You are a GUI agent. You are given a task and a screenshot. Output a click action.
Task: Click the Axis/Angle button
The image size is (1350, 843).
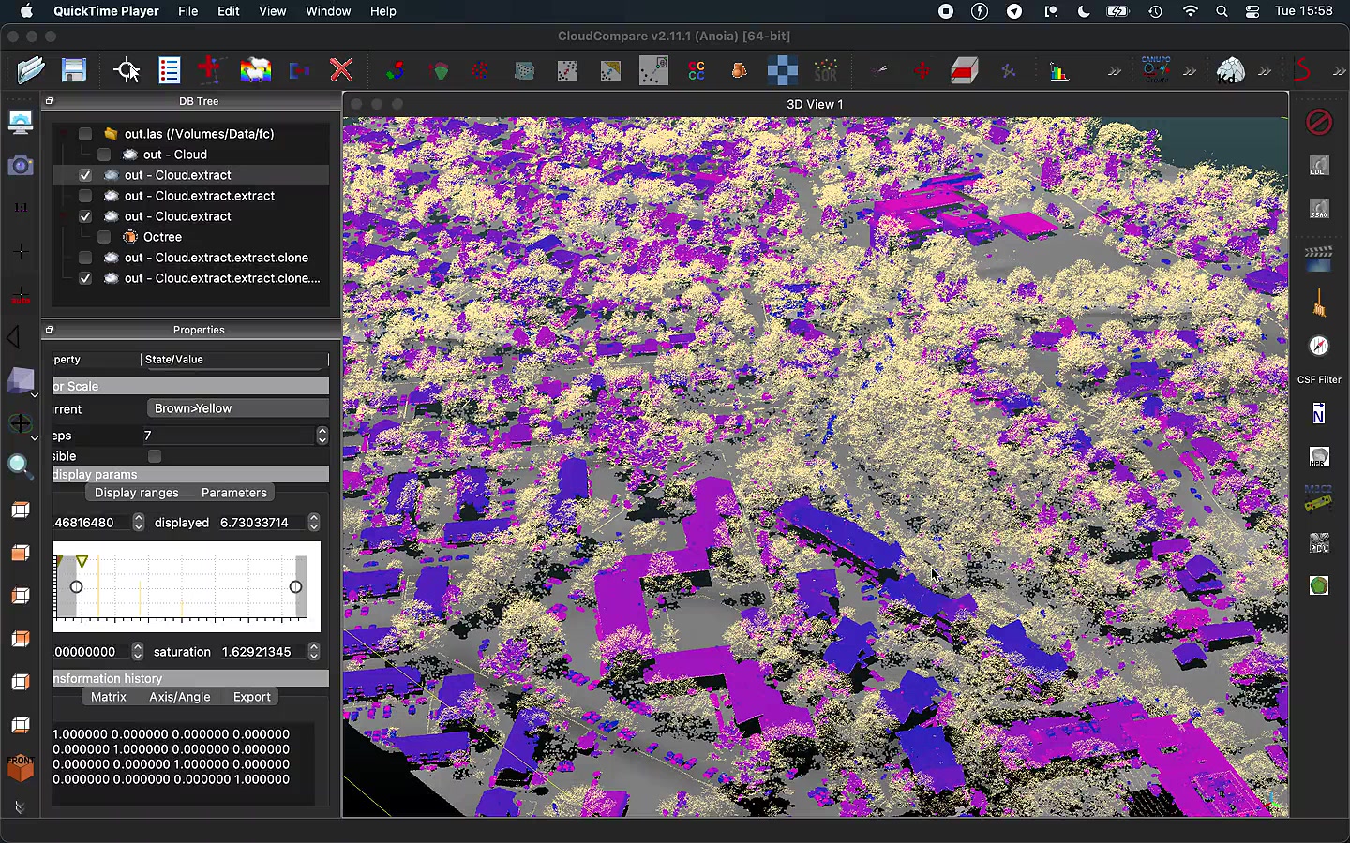[179, 697]
